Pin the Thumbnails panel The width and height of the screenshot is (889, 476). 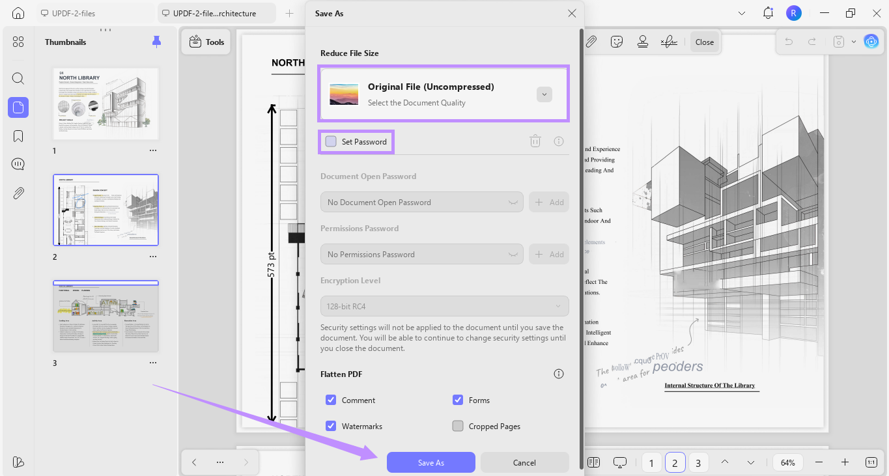click(156, 42)
